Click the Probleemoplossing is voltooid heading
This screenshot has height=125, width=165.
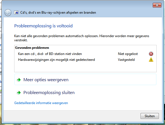click(x=43, y=26)
